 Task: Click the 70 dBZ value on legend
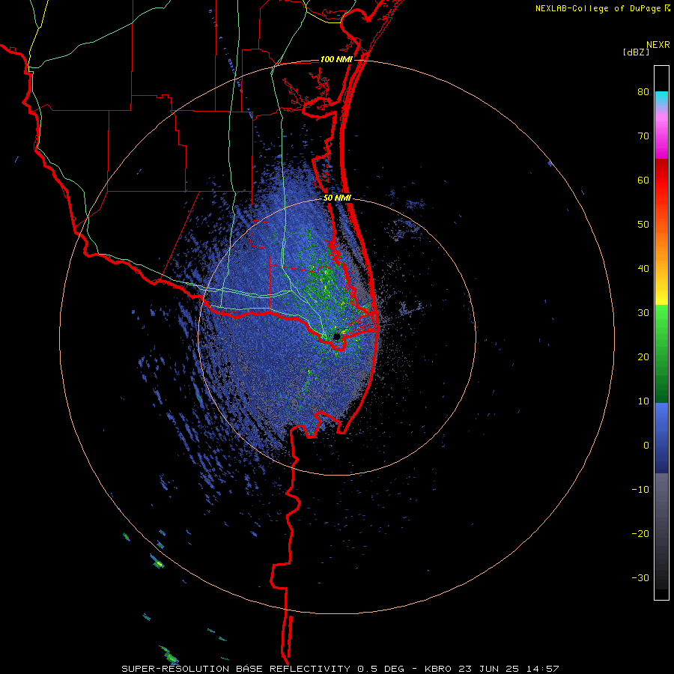click(643, 136)
